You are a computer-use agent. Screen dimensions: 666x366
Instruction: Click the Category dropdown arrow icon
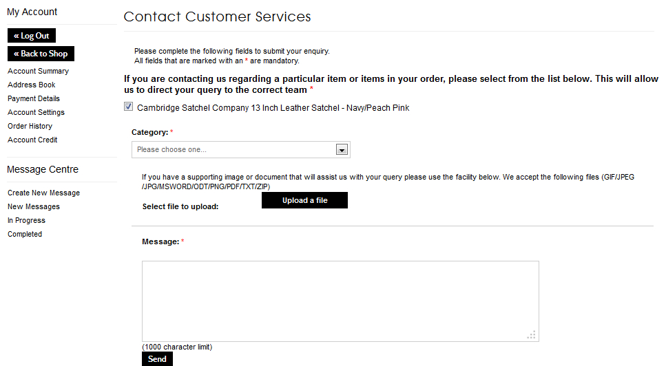coord(341,149)
